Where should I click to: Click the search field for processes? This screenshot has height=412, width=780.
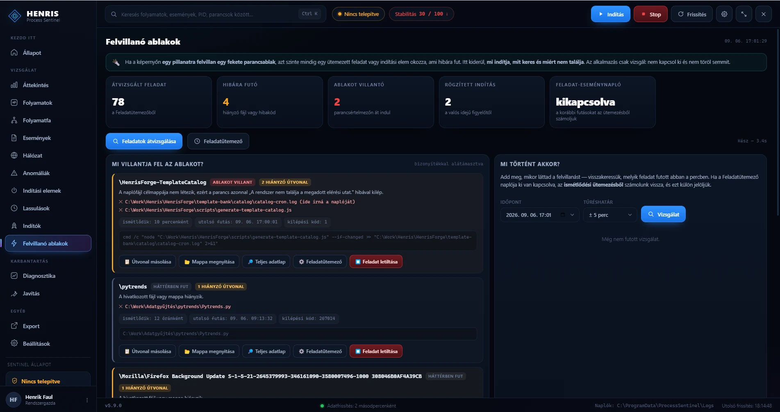[x=216, y=14]
